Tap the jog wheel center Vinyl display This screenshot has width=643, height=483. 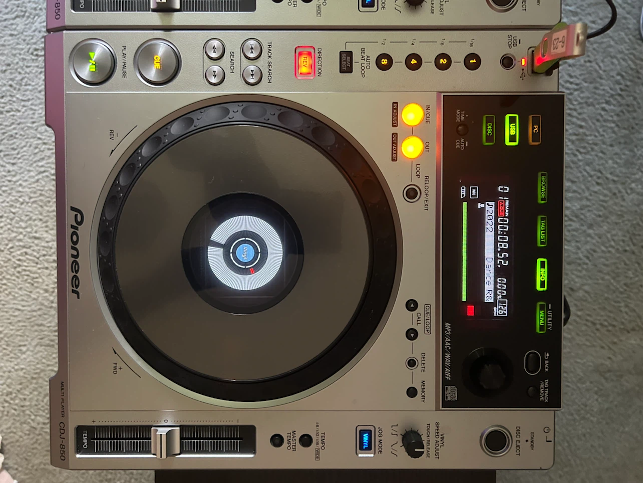pos(245,253)
